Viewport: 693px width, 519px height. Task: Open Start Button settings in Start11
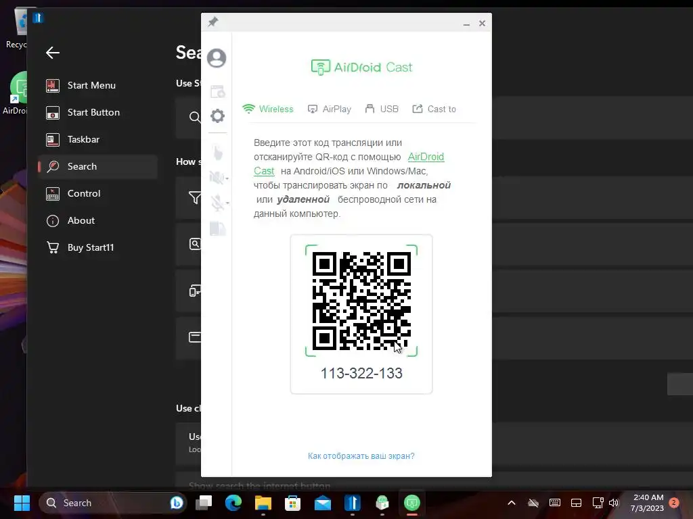(97, 113)
